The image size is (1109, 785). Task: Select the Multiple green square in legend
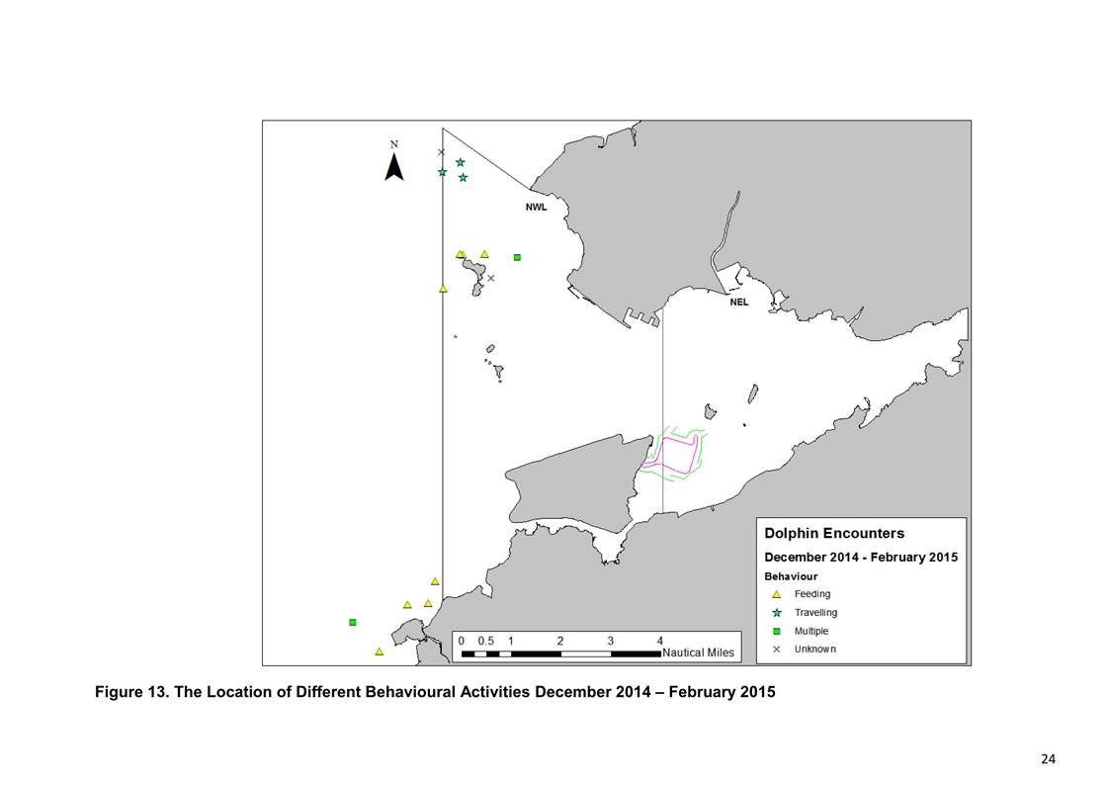click(777, 632)
